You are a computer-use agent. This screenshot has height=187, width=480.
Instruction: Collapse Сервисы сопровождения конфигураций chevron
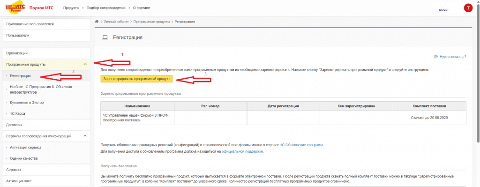pos(85,136)
